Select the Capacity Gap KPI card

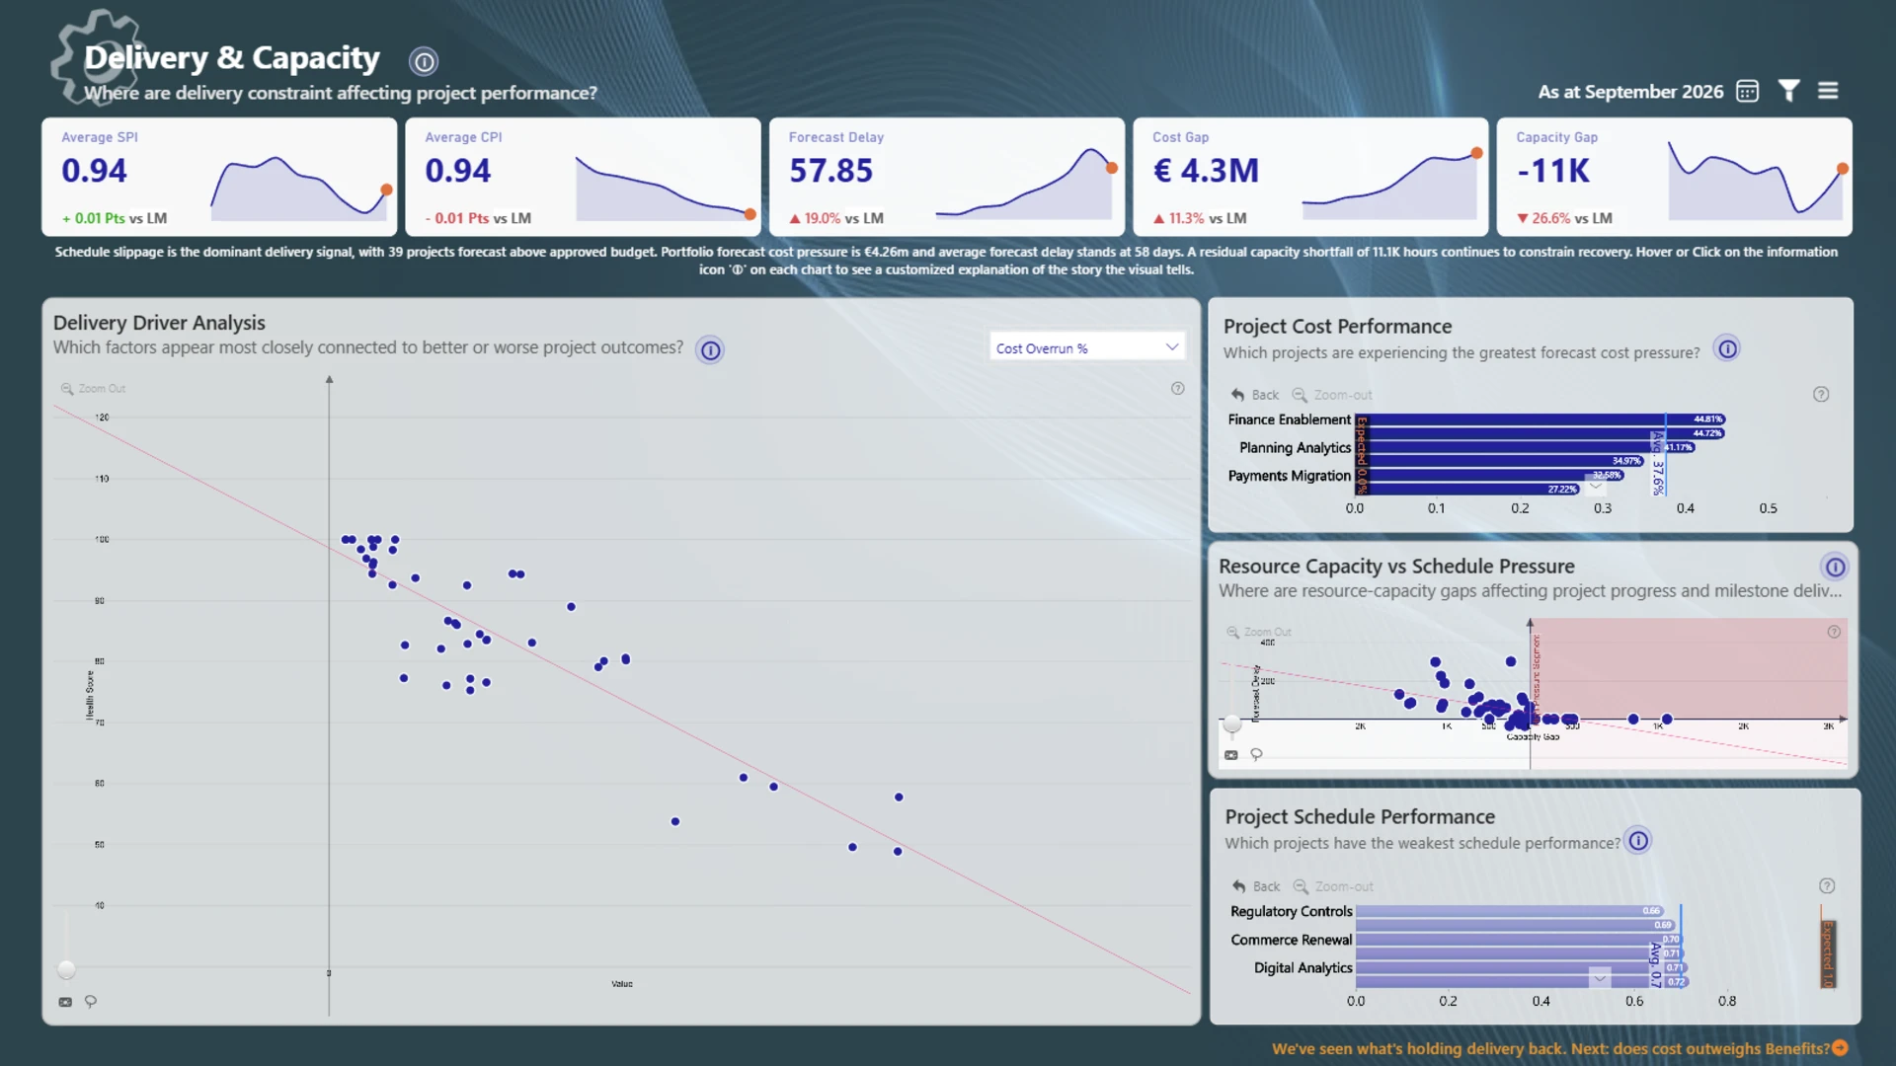pyautogui.click(x=1674, y=177)
